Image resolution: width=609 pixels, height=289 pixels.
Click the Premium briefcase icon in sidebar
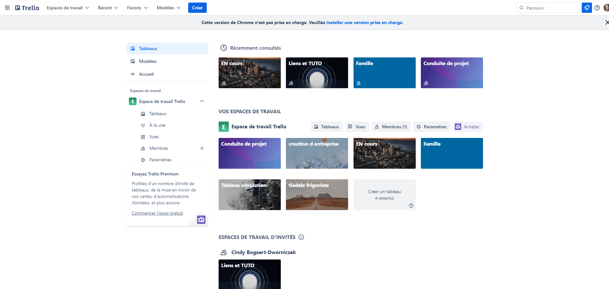pyautogui.click(x=201, y=220)
